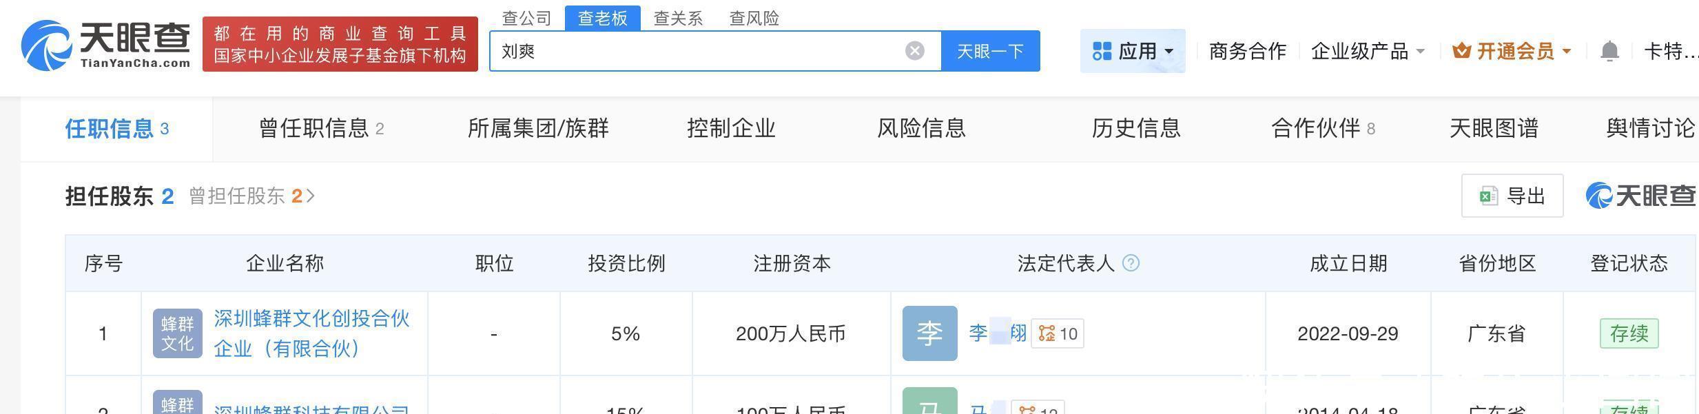Open the 曾任职信息 tab
This screenshot has height=414, width=1699.
[320, 128]
